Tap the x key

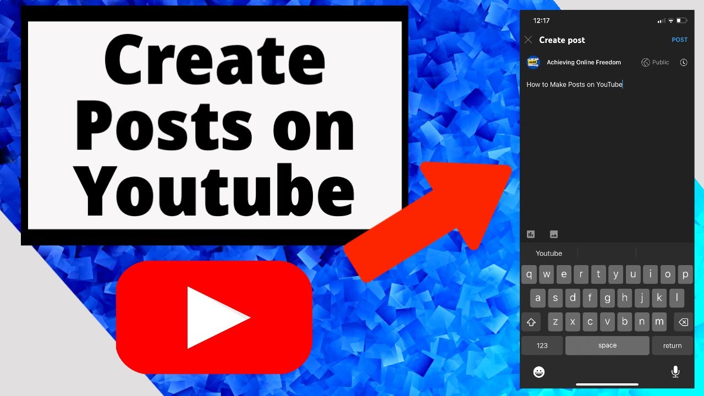573,322
